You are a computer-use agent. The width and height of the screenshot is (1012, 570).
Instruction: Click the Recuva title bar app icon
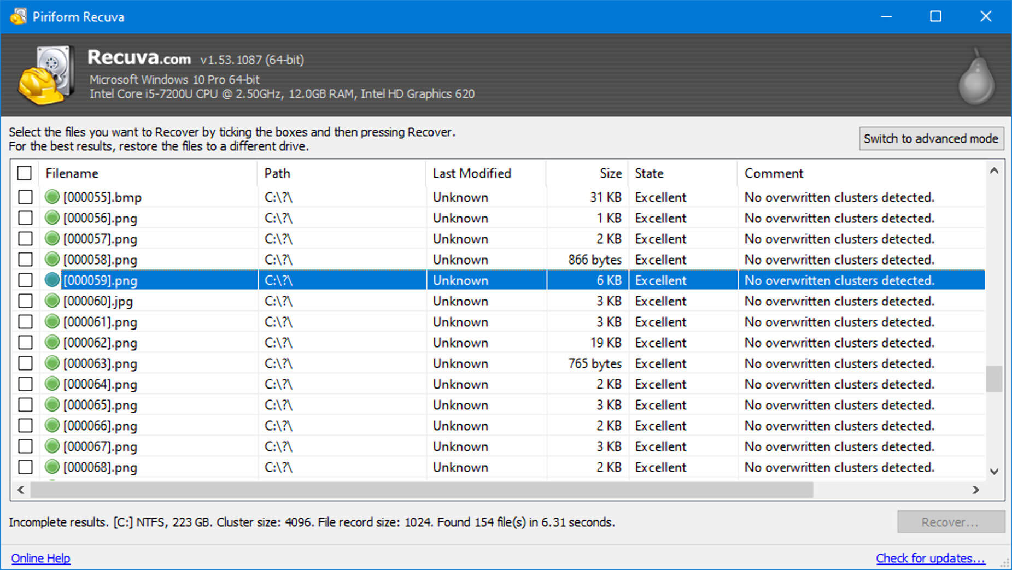pos(18,16)
